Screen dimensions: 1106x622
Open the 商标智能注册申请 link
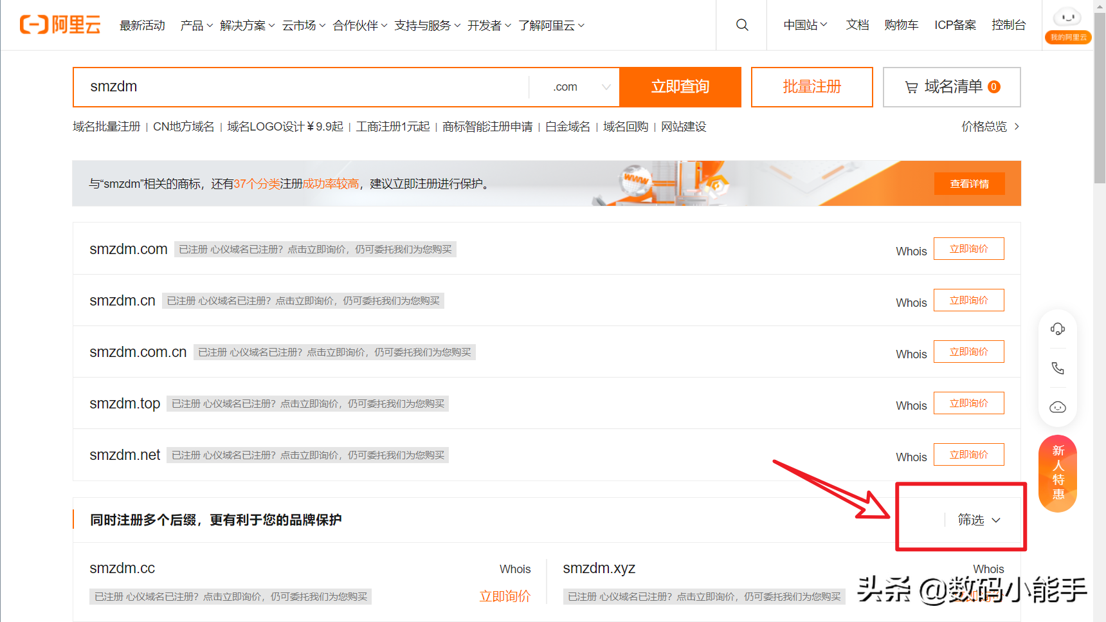487,127
